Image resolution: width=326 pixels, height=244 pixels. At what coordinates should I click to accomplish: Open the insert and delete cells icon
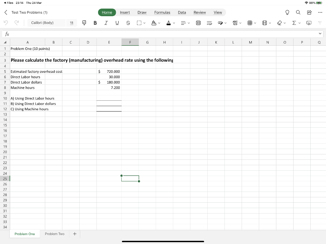click(x=250, y=23)
